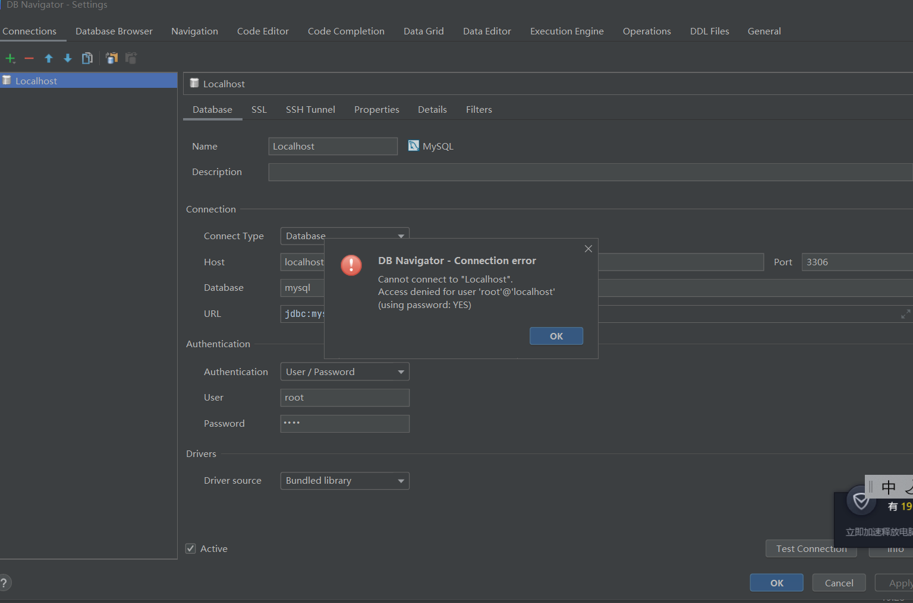Image resolution: width=913 pixels, height=603 pixels.
Task: Uncheck the Active checkbox
Action: [191, 548]
